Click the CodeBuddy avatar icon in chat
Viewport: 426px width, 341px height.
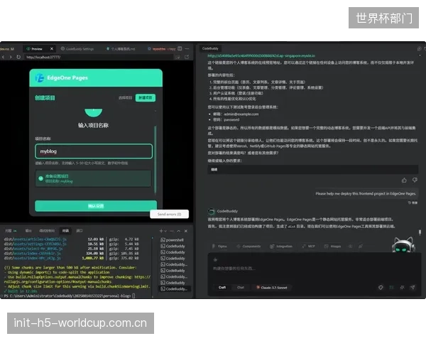pyautogui.click(x=212, y=211)
